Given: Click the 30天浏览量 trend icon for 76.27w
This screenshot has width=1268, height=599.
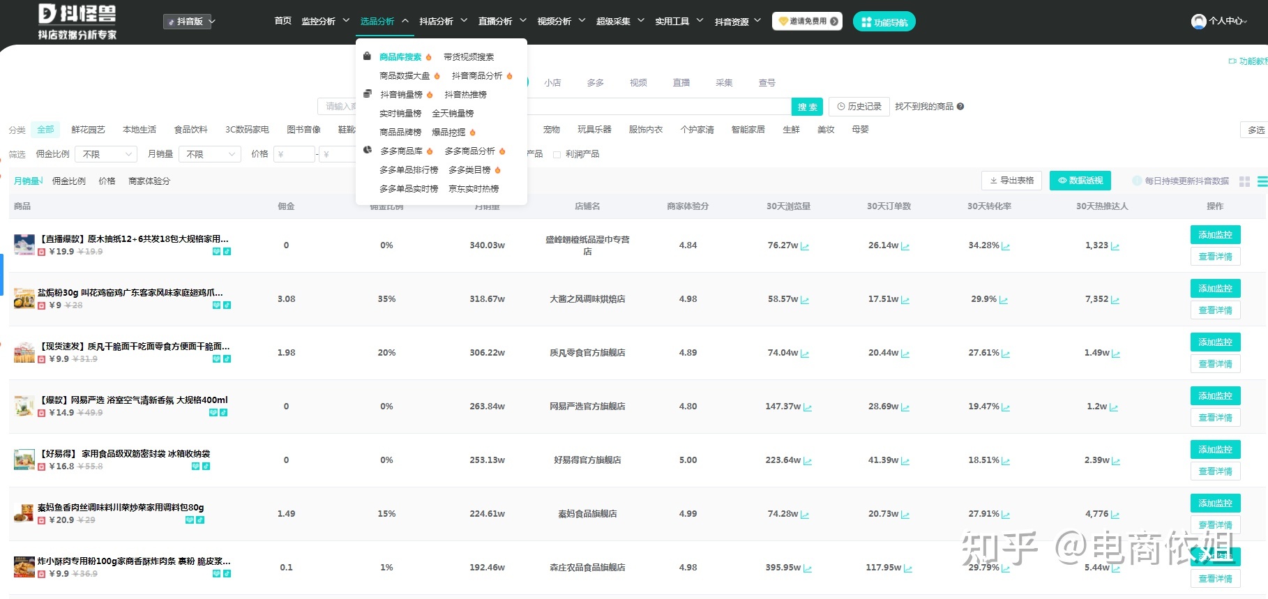Looking at the screenshot, I should (805, 246).
